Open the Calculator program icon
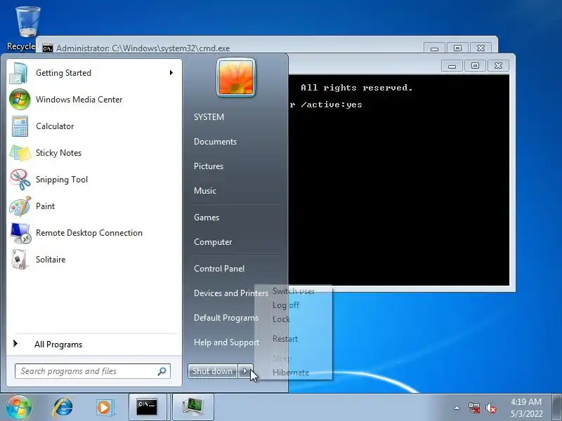Screen dimensions: 562x421 tap(20, 126)
